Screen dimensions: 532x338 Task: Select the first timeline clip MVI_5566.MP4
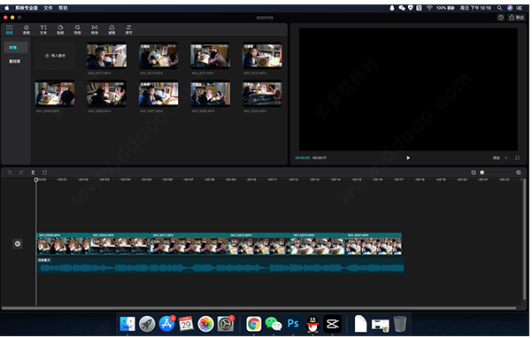tap(63, 243)
